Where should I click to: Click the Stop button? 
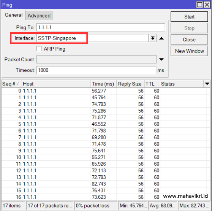click(189, 28)
